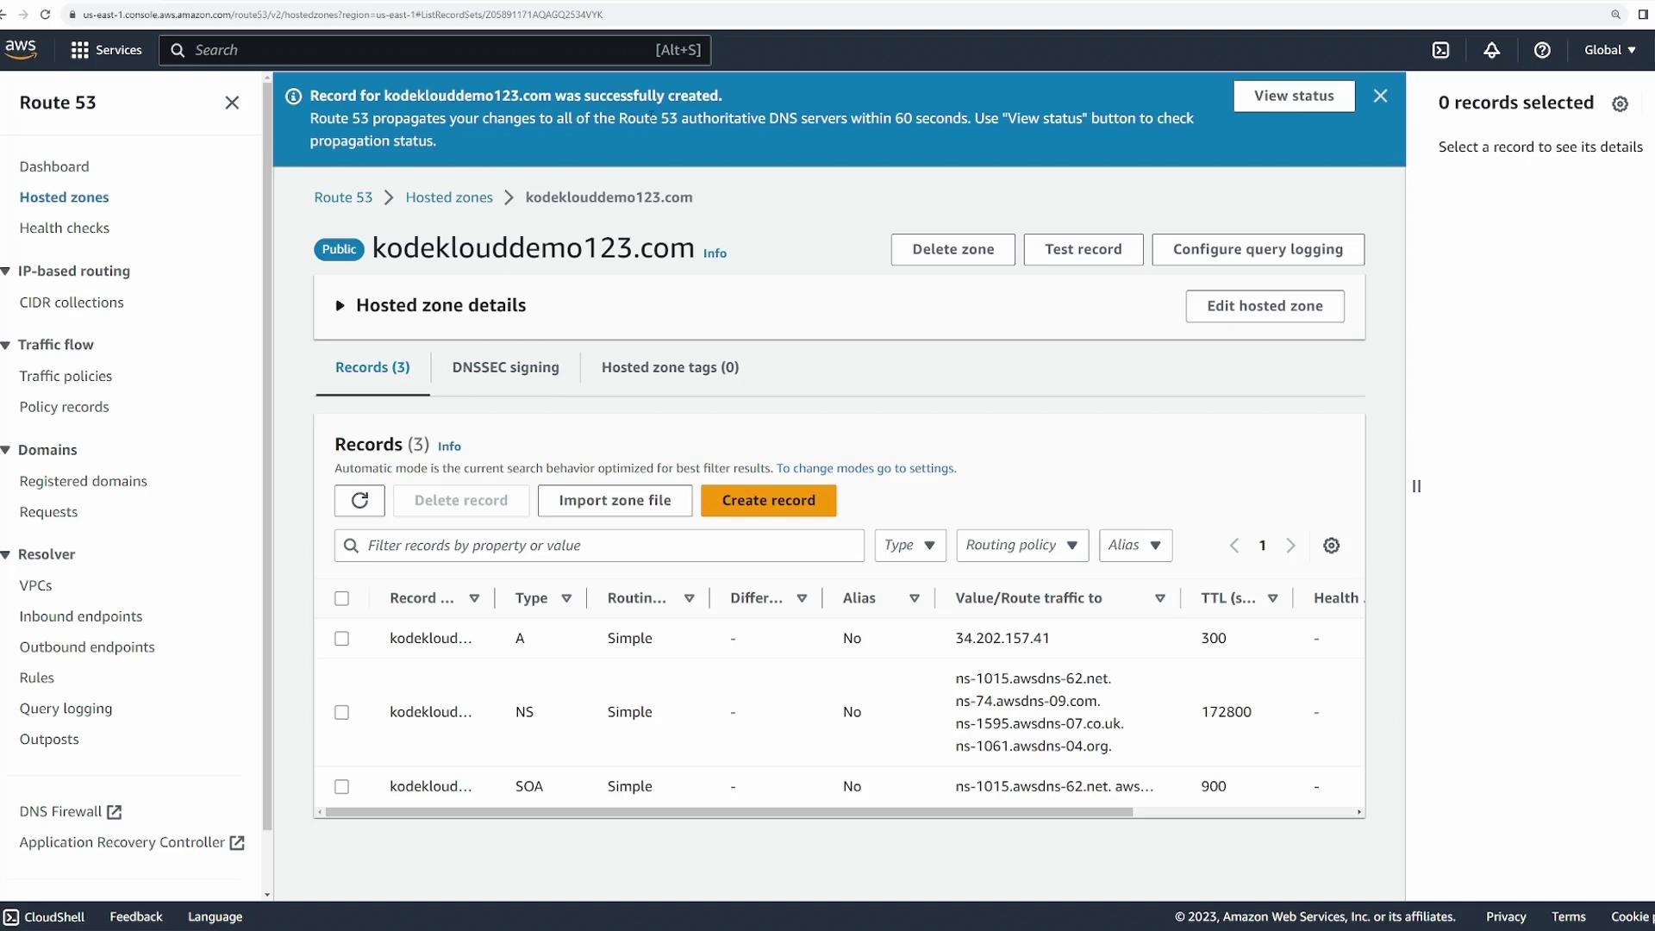Check the select-all records checkbox
The width and height of the screenshot is (1655, 931).
(x=342, y=598)
